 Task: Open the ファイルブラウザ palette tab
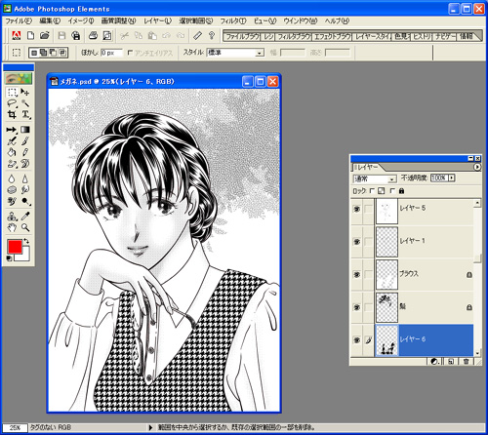[x=243, y=36]
